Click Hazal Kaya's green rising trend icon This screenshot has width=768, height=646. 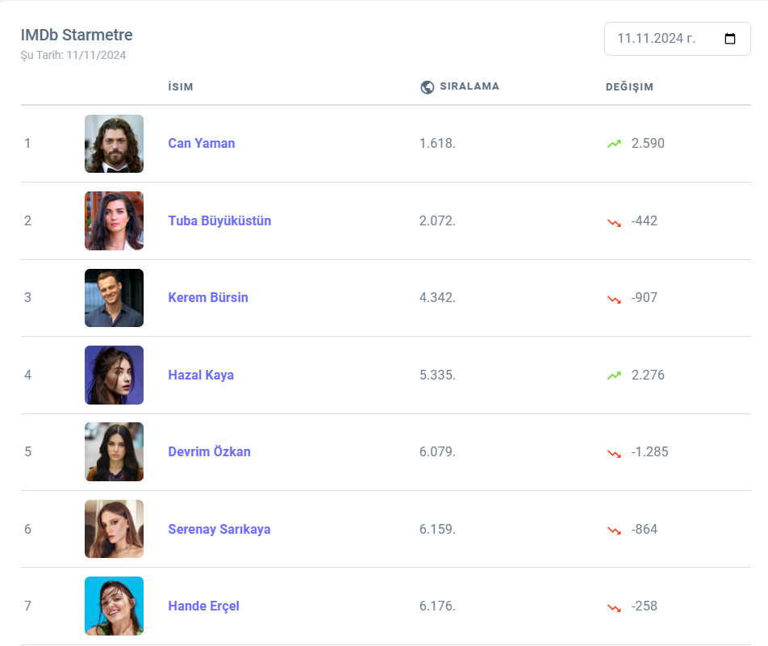tap(615, 375)
